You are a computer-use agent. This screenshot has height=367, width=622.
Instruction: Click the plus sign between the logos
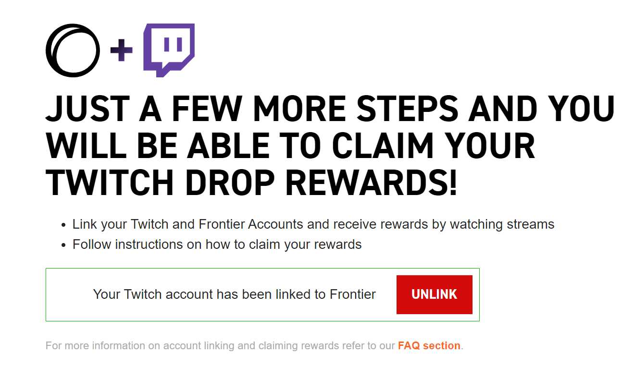121,50
